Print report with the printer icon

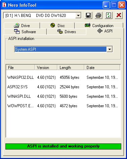point(98,15)
